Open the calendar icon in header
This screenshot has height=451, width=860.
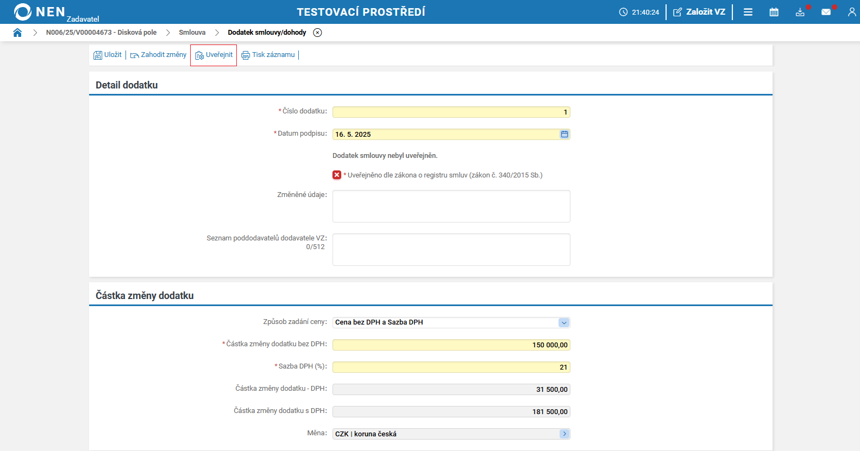tap(774, 12)
